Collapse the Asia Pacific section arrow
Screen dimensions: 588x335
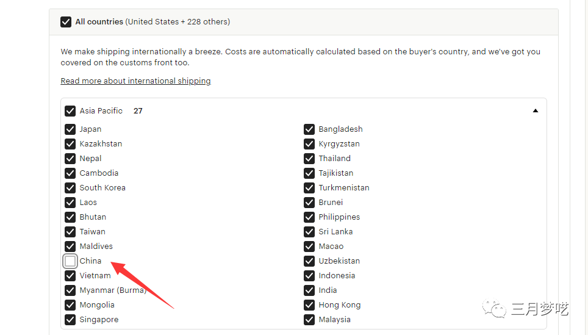pos(535,111)
